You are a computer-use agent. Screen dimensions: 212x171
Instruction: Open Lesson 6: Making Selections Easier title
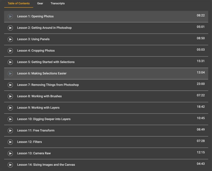[42, 74]
